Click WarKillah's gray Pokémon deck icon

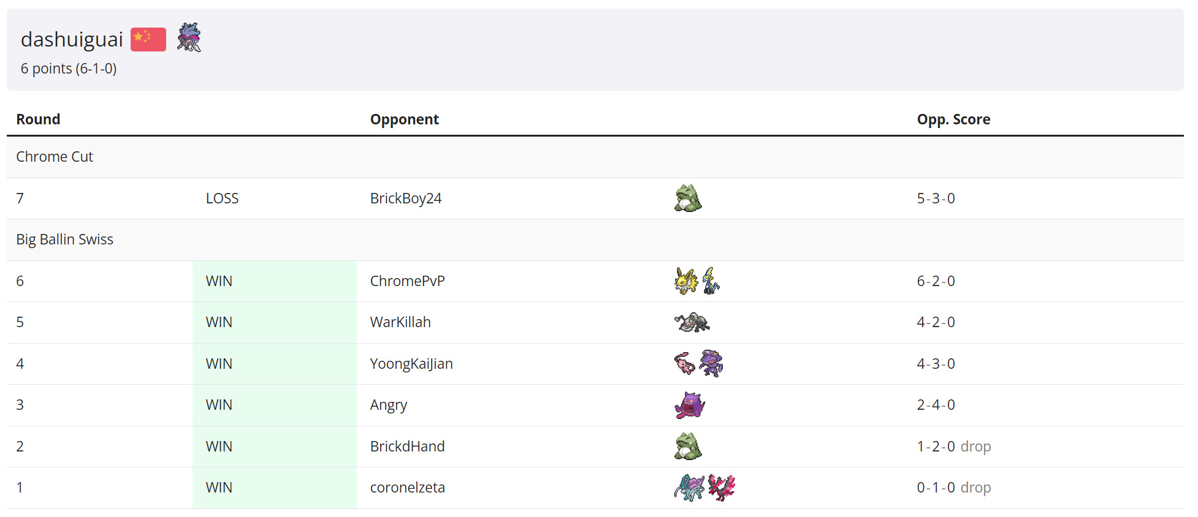coord(692,322)
